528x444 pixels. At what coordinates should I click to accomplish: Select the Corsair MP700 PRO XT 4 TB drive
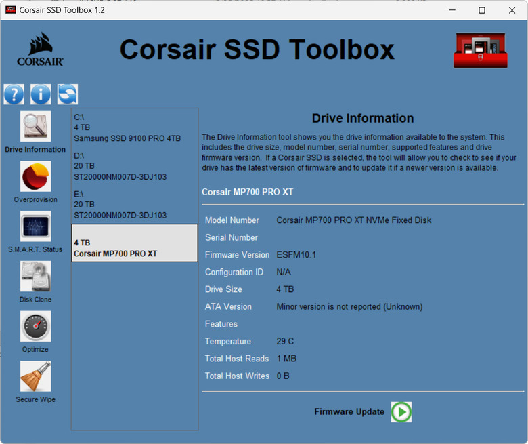(135, 243)
